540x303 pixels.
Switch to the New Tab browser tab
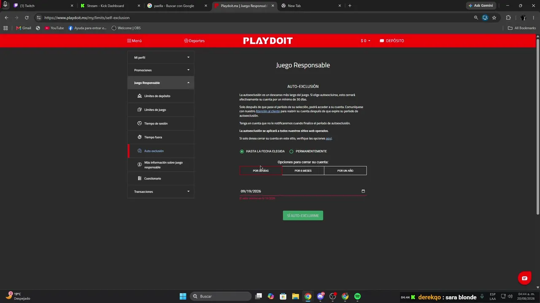click(311, 6)
